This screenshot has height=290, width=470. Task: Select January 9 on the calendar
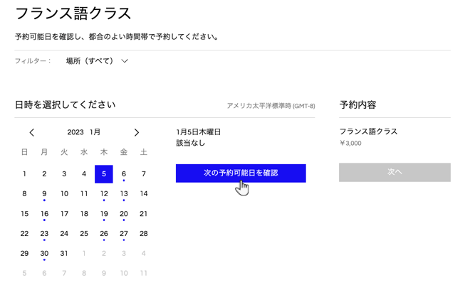pyautogui.click(x=44, y=193)
